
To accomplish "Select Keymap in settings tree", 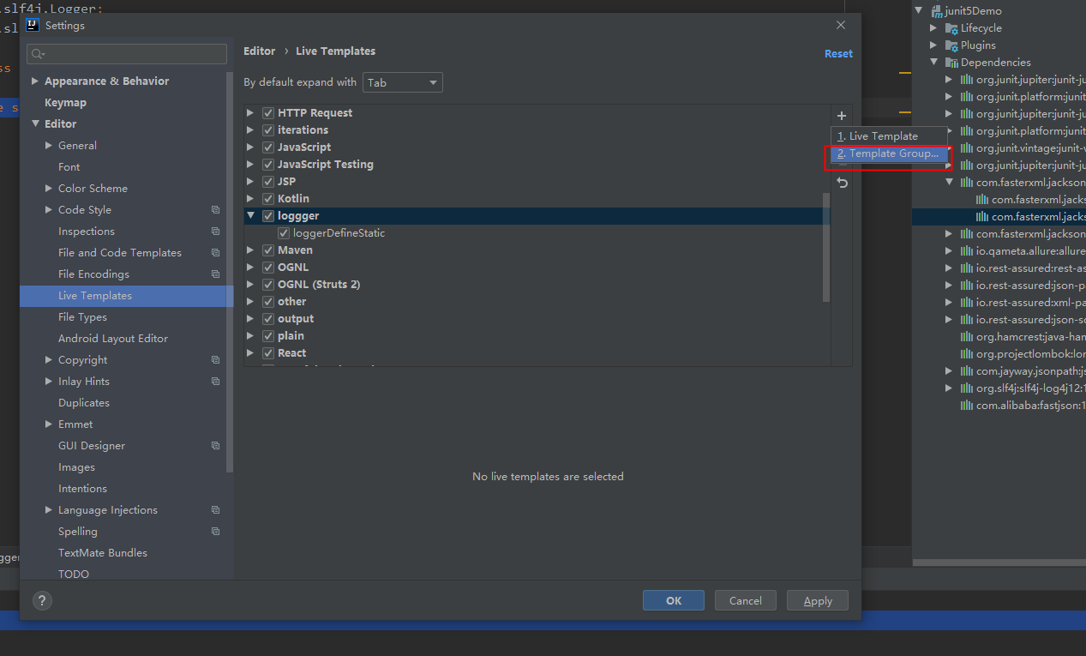I will click(x=65, y=103).
